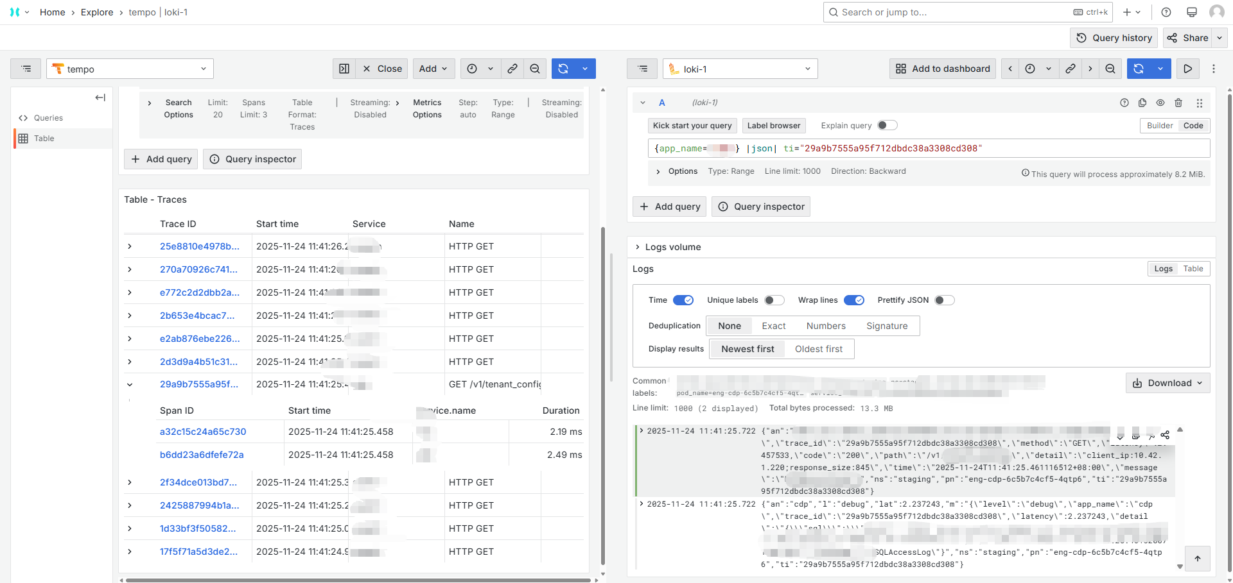Delete query A using trash icon
This screenshot has width=1233, height=583.
coord(1178,103)
